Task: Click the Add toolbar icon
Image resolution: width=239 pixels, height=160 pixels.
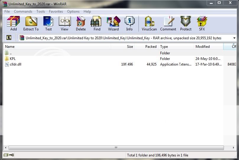Action: point(13,23)
